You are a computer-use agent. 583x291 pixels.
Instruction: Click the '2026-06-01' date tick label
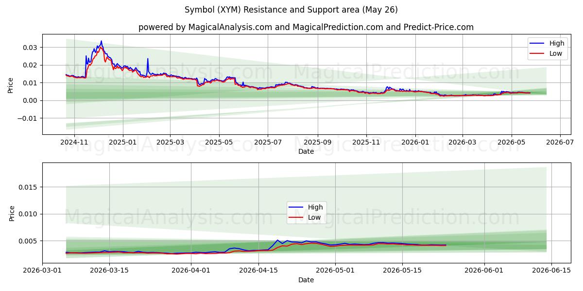484,270
